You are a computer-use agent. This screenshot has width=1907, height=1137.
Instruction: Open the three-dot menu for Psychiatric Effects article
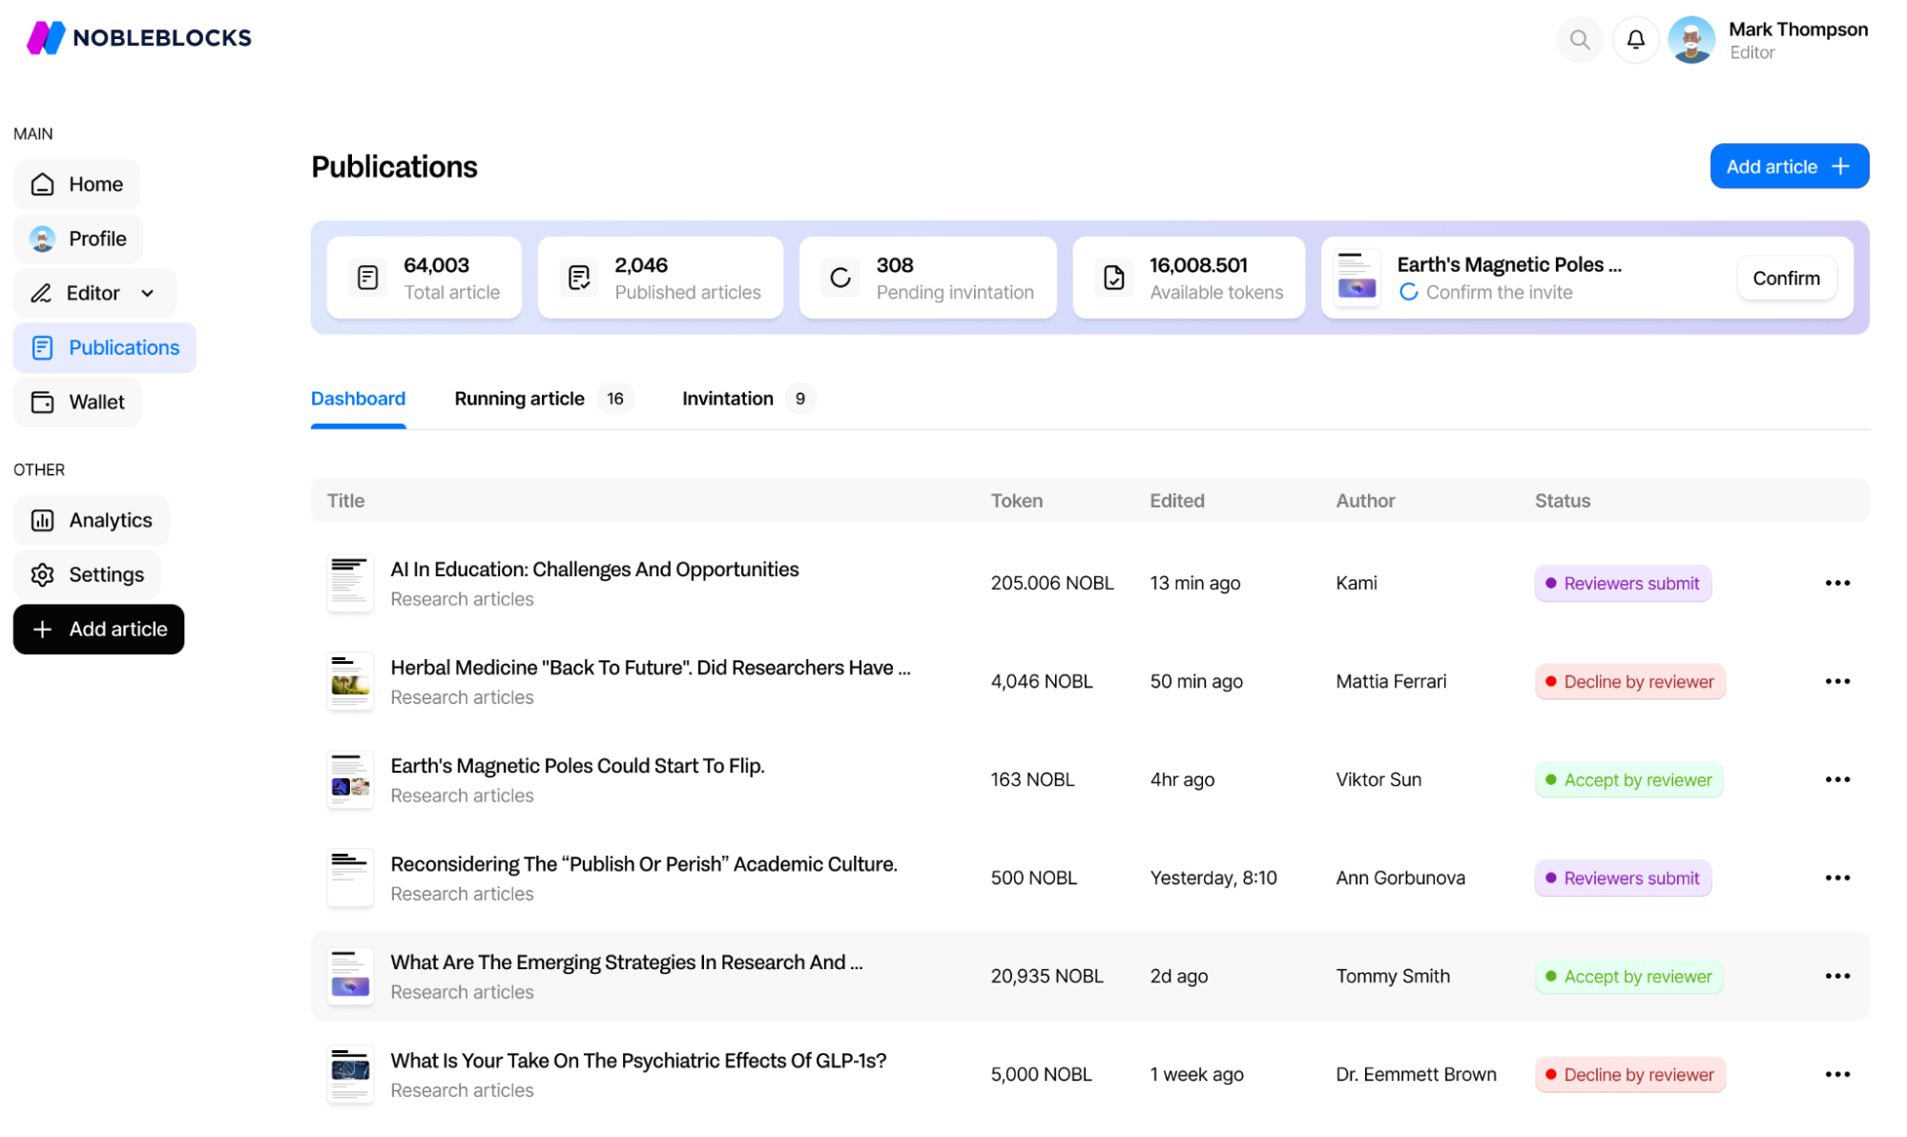tap(1836, 1073)
